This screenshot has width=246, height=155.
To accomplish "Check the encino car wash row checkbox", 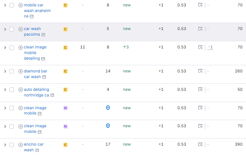I will coord(12,144).
